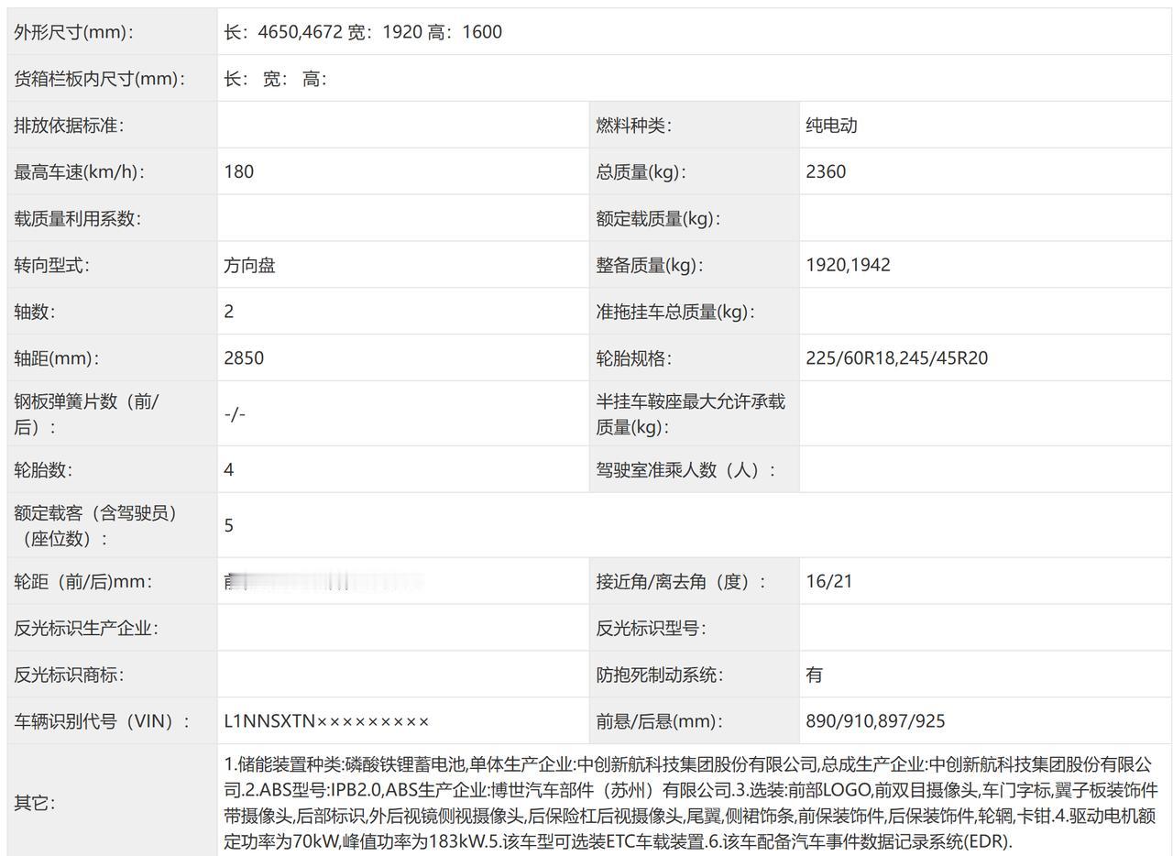Click the 排放依据标准 label

click(x=69, y=126)
